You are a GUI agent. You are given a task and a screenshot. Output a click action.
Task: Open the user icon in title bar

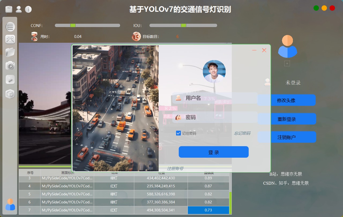pyautogui.click(x=19, y=9)
